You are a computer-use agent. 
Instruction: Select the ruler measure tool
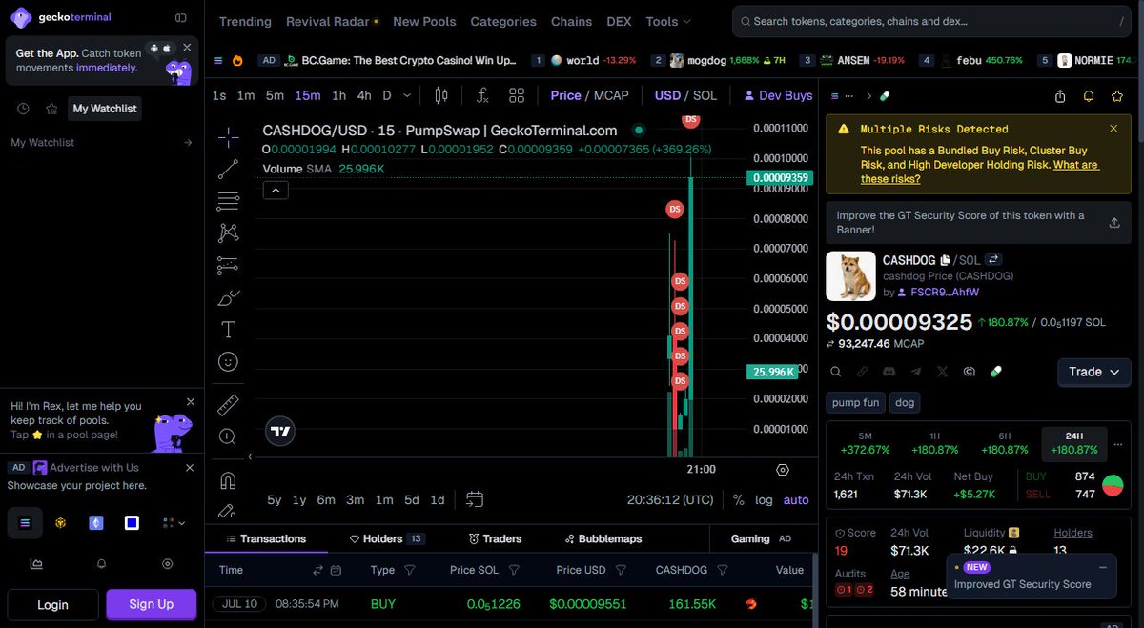(228, 404)
